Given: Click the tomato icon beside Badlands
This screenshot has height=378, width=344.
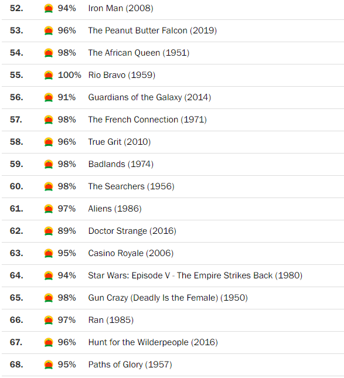Looking at the screenshot, I should [x=49, y=164].
